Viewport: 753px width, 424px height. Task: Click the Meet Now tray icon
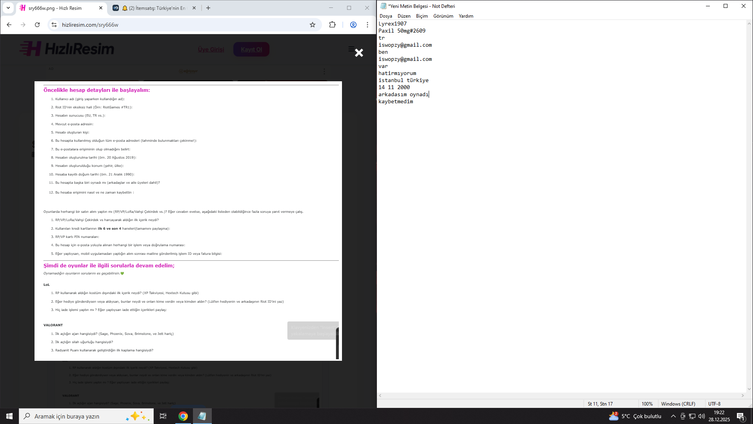coord(683,416)
